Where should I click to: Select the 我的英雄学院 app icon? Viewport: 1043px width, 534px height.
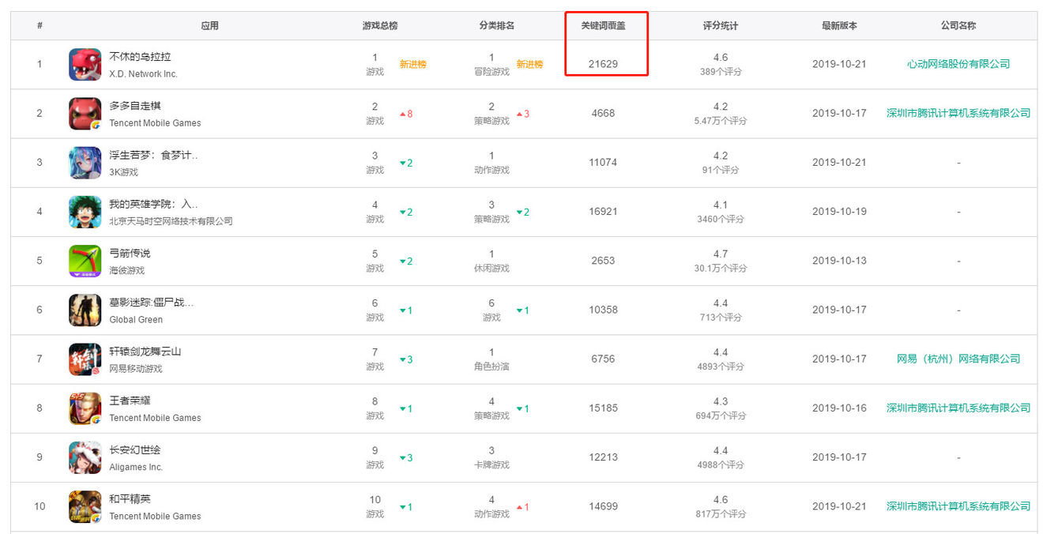pyautogui.click(x=85, y=212)
